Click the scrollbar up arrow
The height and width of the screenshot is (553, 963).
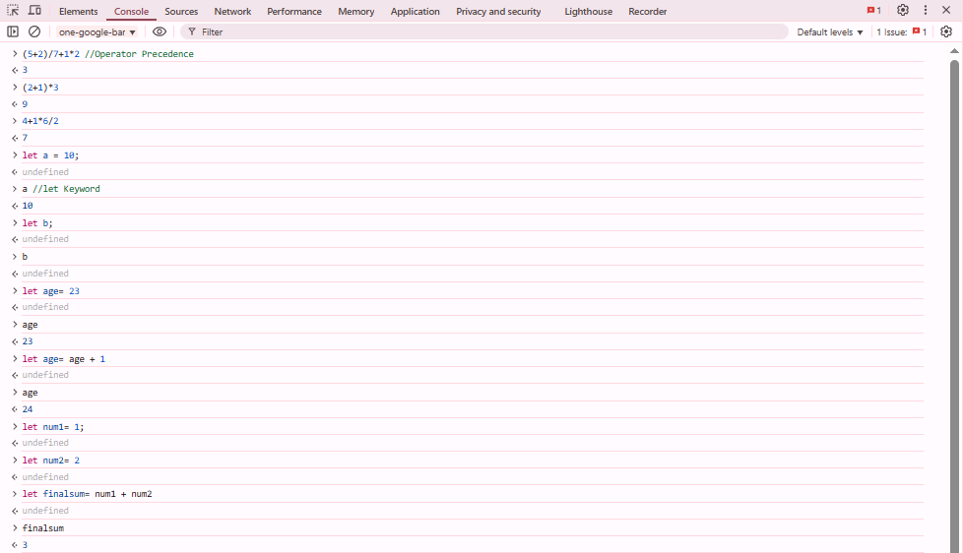[x=954, y=51]
